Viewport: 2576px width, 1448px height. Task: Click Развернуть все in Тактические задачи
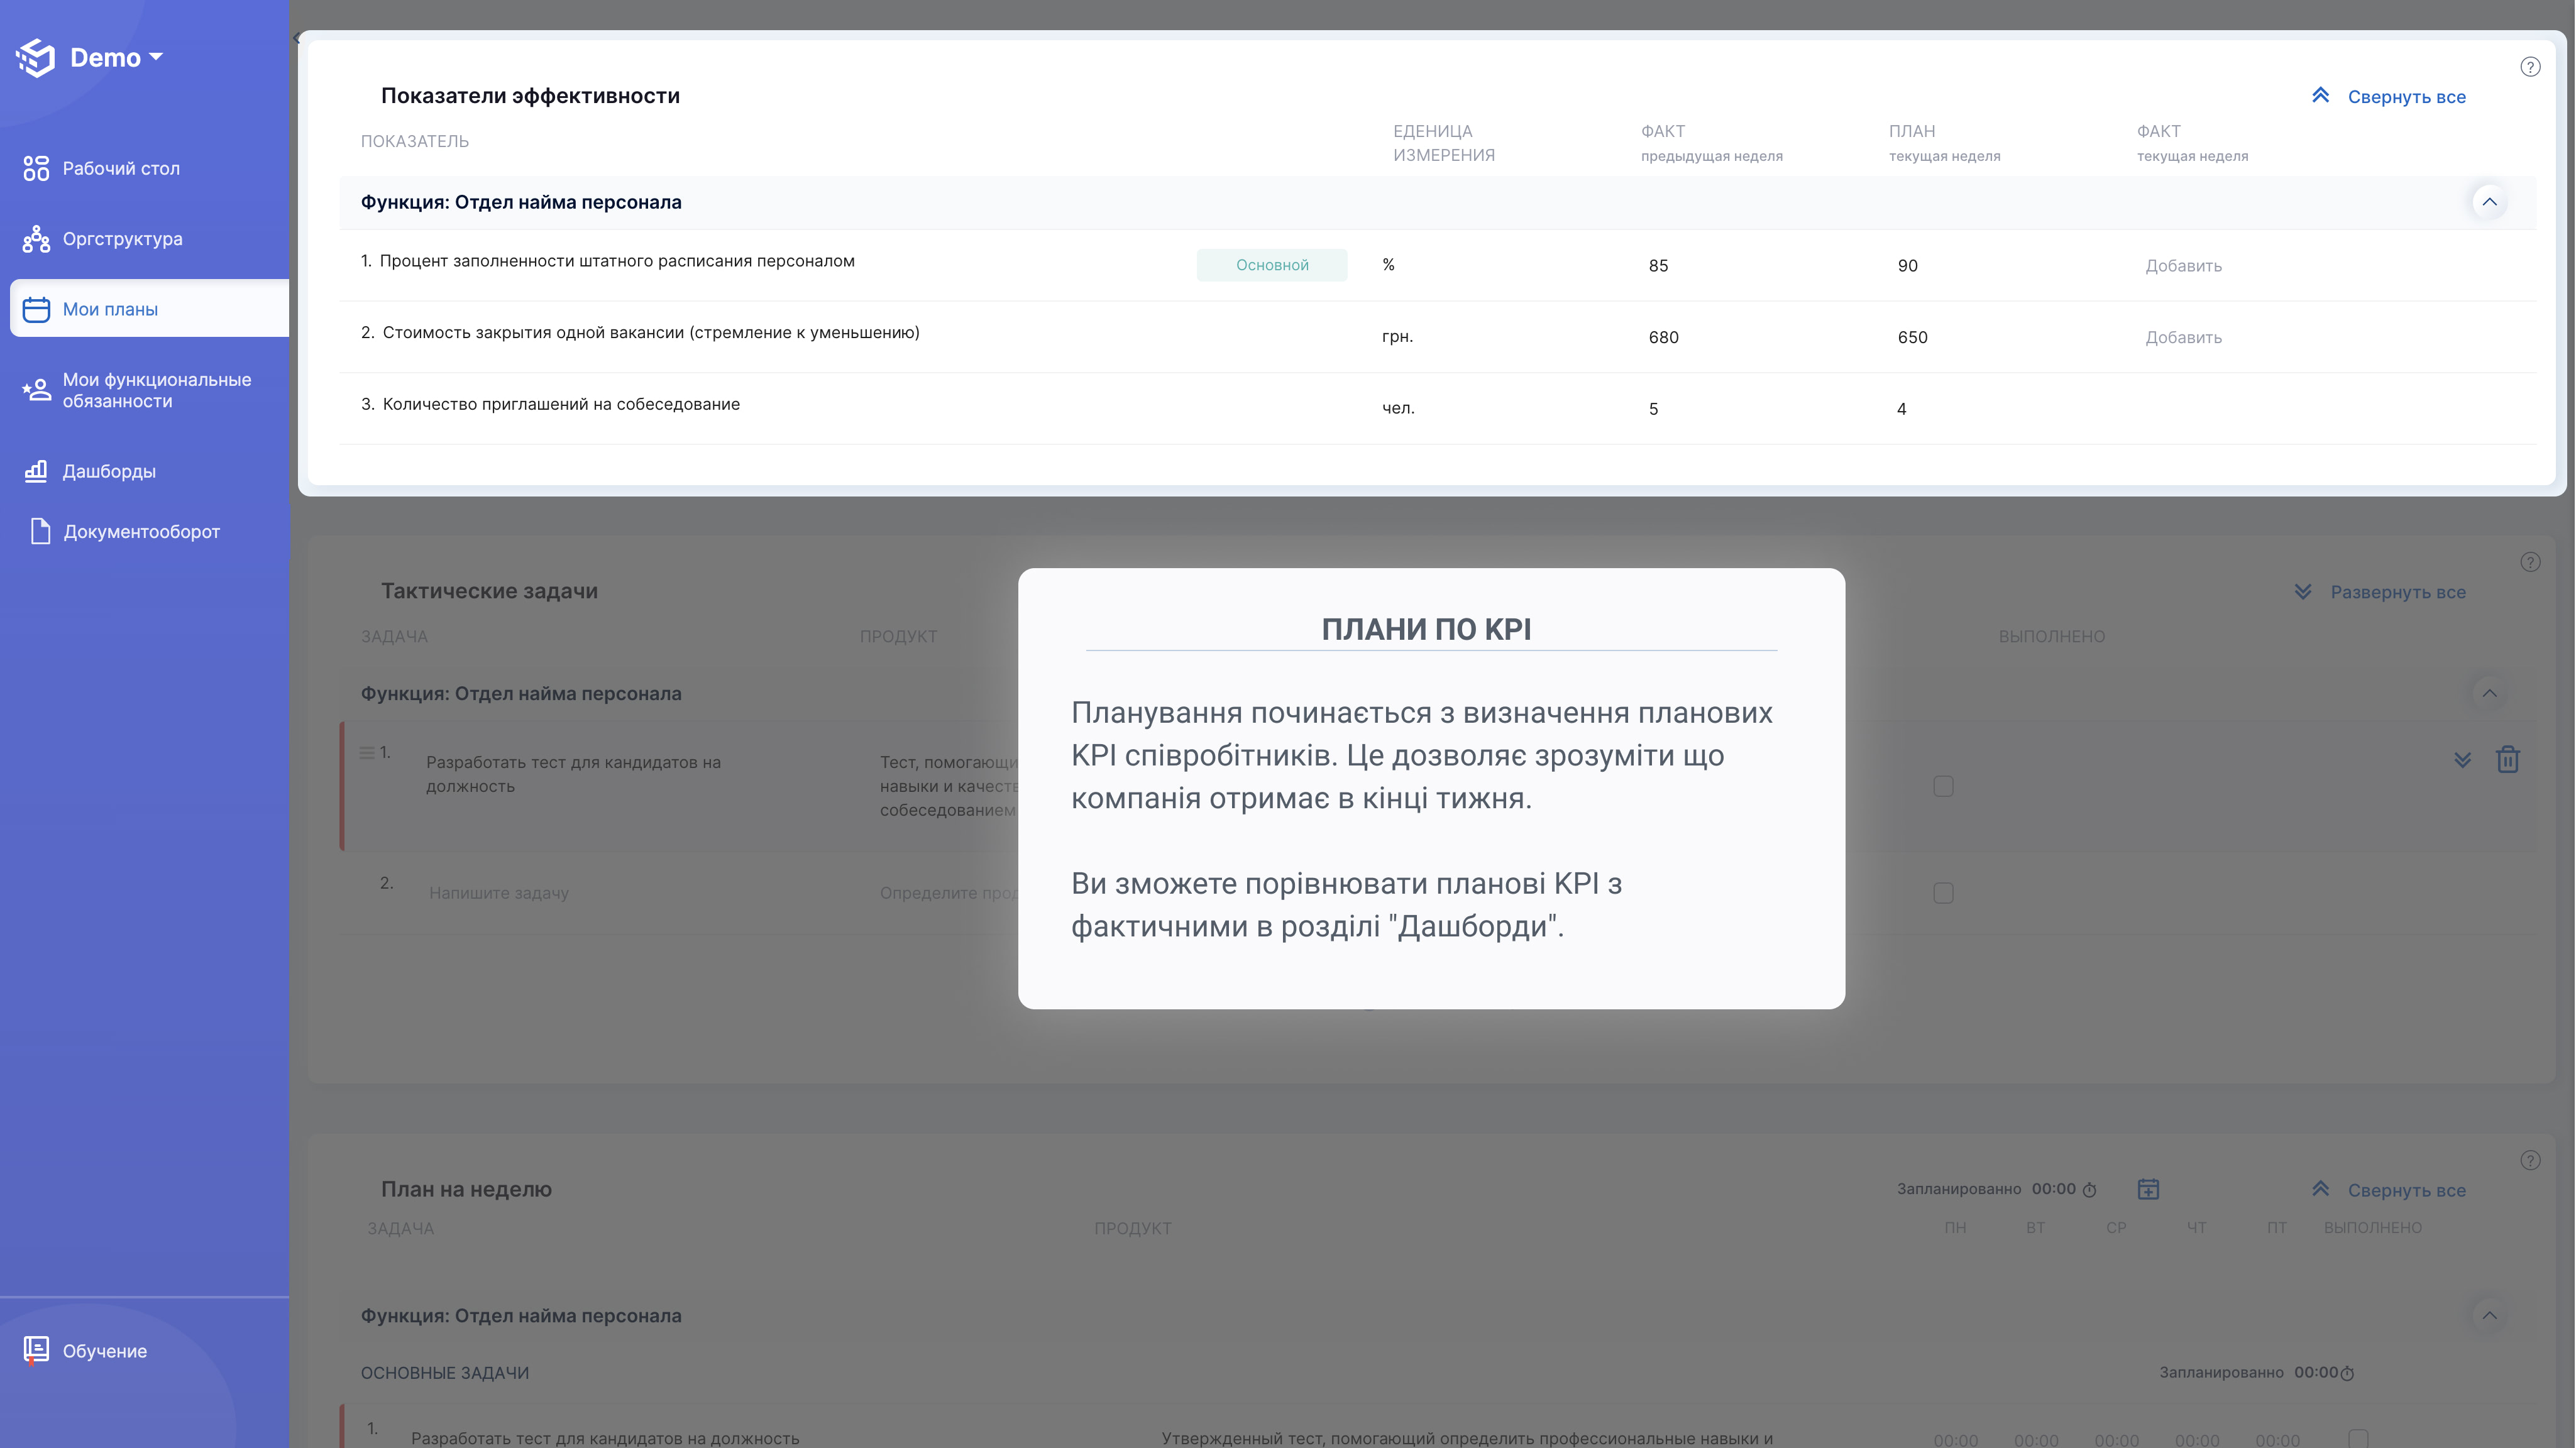click(x=2398, y=592)
